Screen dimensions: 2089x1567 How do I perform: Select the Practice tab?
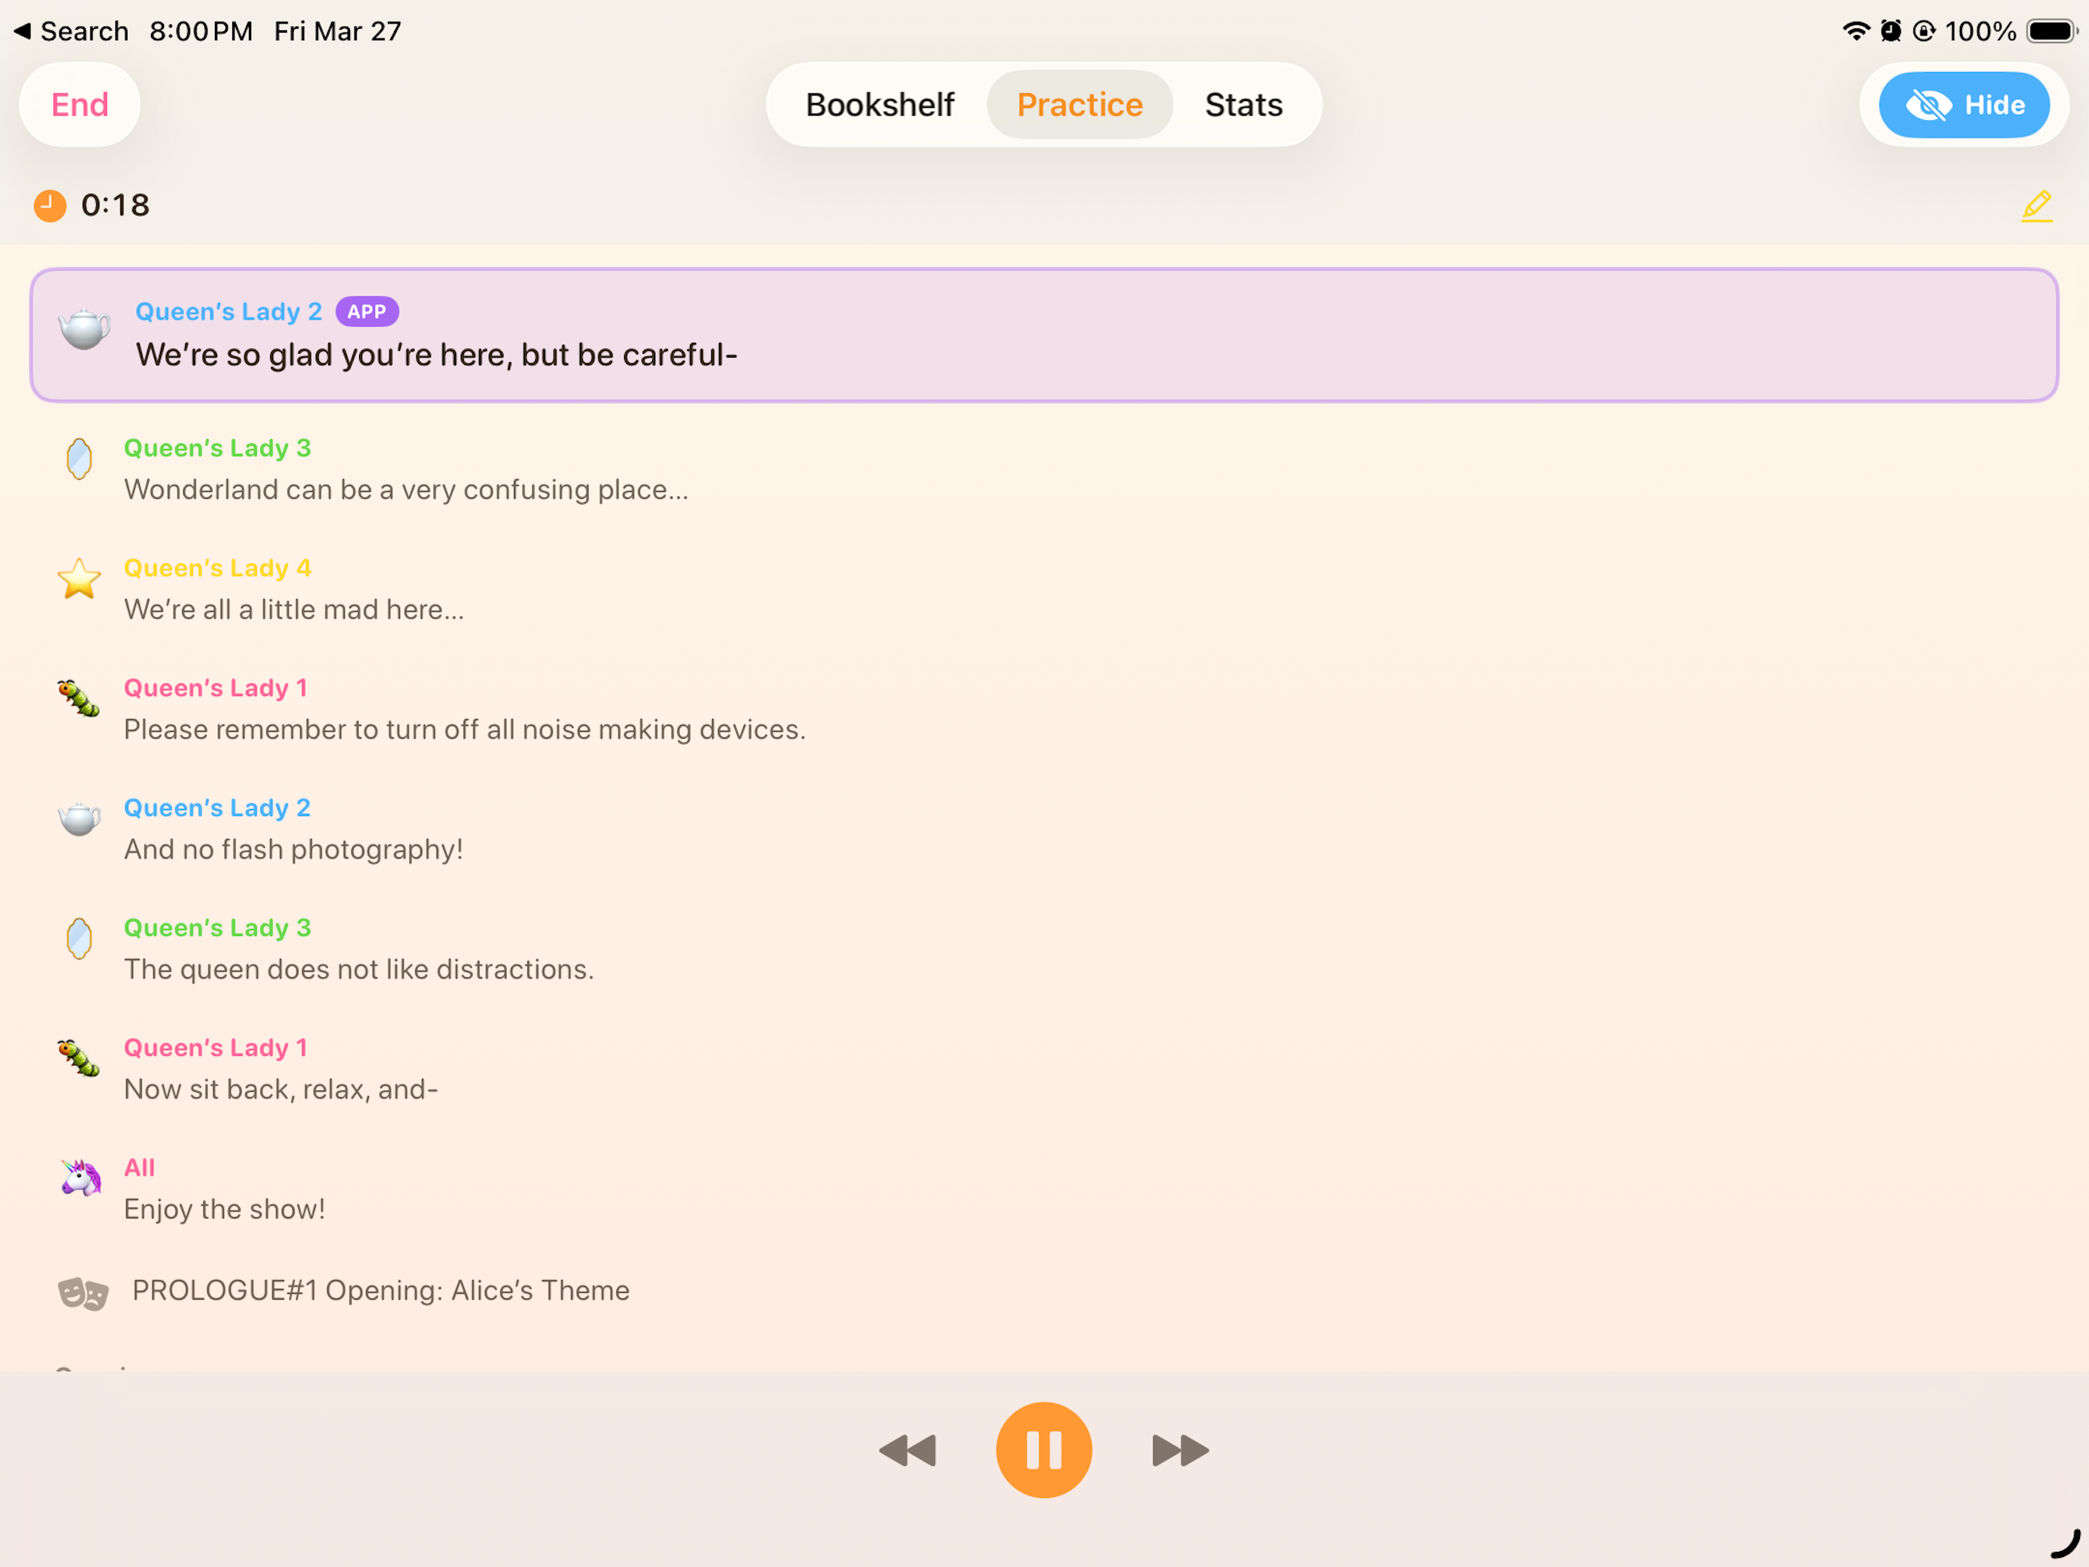click(1079, 105)
